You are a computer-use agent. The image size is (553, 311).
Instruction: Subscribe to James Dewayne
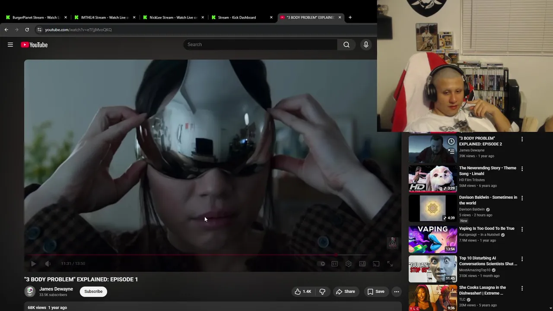93,292
